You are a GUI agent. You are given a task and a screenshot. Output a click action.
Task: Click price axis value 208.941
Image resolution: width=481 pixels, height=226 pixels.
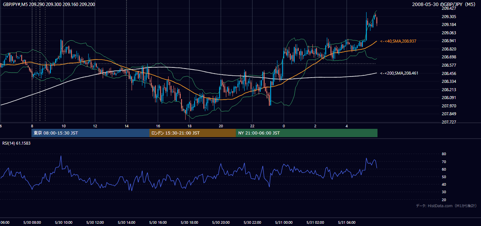(449, 41)
